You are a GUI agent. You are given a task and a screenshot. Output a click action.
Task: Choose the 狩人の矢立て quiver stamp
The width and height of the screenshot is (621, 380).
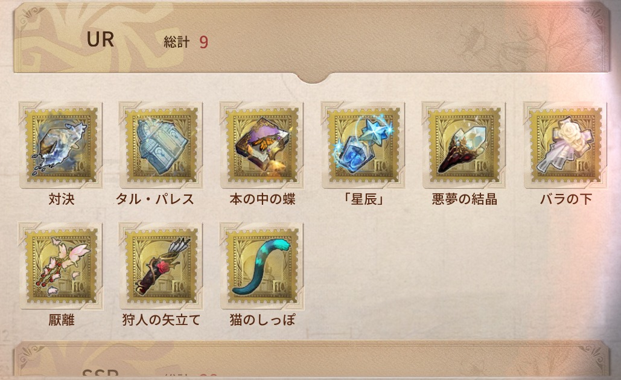point(161,265)
